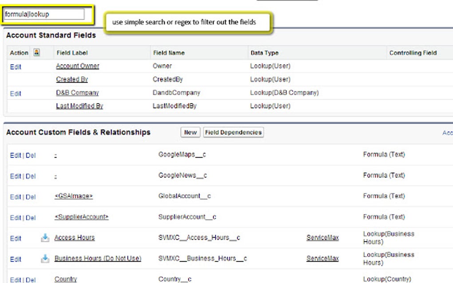The width and height of the screenshot is (453, 283).
Task: Open the <GSAImage> field label
Action: [74, 196]
